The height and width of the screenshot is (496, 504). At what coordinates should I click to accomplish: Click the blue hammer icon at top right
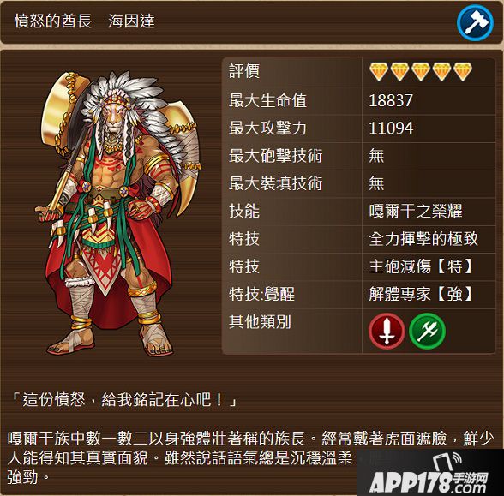click(475, 22)
